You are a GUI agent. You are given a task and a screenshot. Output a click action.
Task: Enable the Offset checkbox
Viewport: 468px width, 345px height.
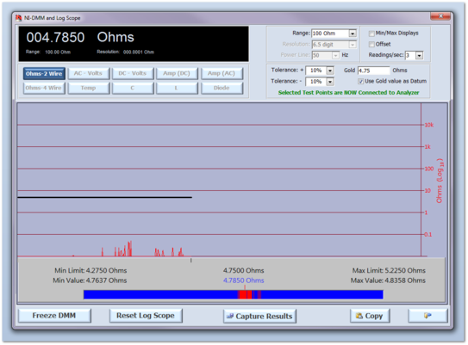pos(371,45)
